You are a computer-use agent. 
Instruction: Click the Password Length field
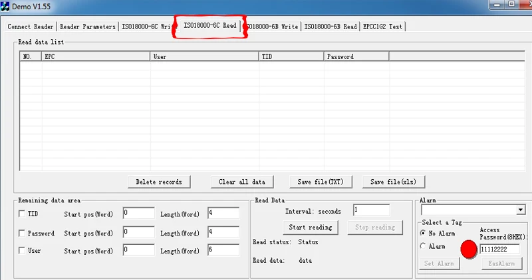[x=223, y=232]
